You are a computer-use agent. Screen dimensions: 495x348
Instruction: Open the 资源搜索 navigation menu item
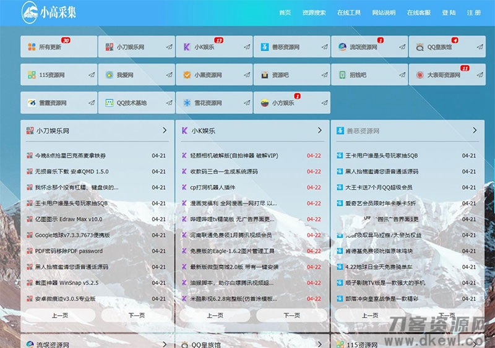pyautogui.click(x=314, y=12)
